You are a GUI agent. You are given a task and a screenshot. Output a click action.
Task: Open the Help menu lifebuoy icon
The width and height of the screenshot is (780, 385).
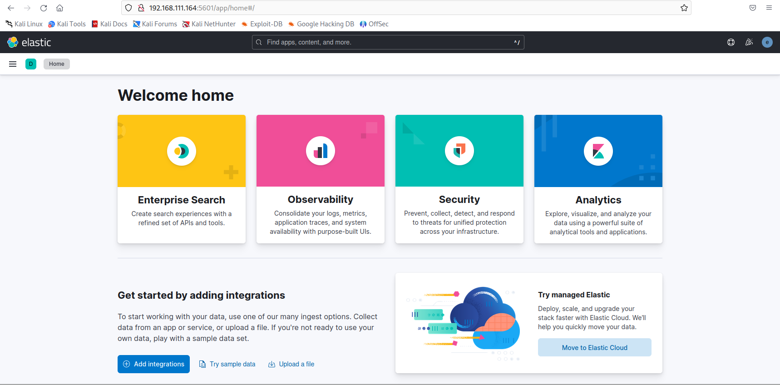tap(731, 42)
